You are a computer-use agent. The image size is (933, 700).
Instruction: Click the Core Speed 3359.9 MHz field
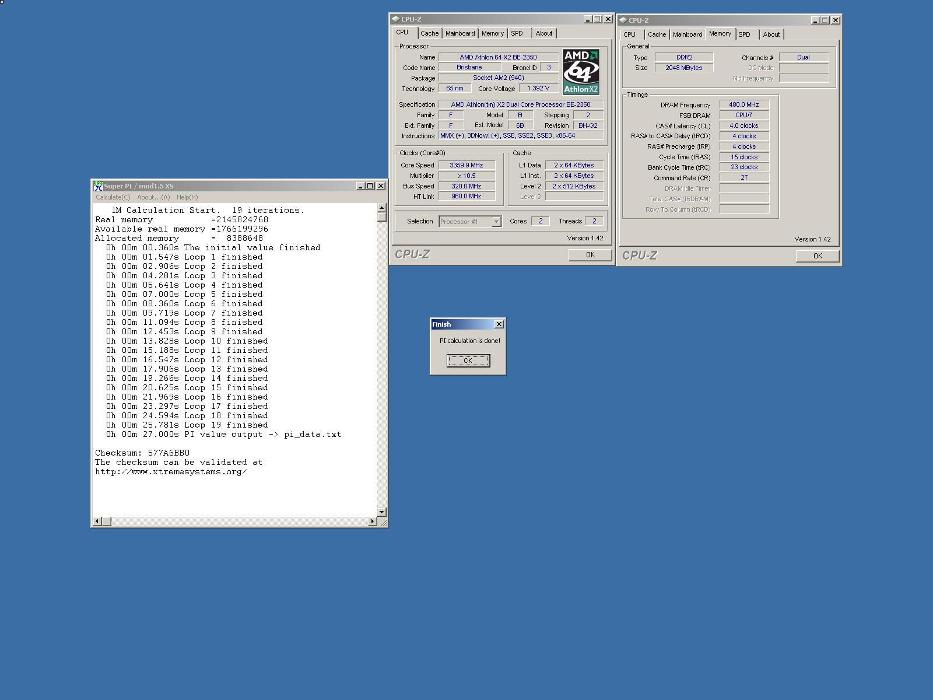[x=467, y=165]
